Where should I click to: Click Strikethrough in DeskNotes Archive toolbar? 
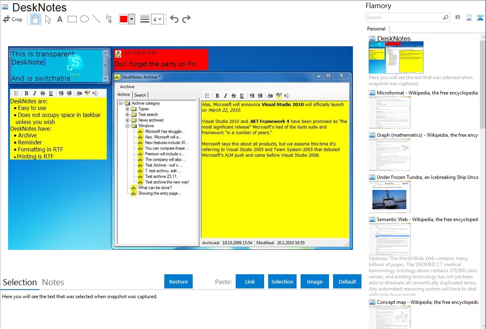pos(234,96)
